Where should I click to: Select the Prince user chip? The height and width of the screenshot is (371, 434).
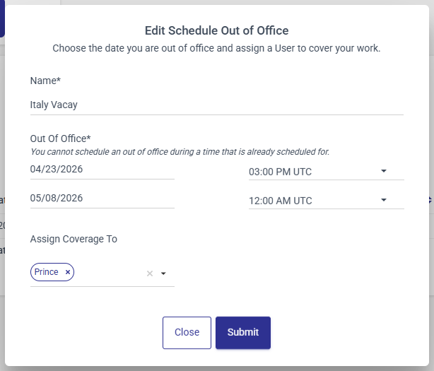(47, 272)
